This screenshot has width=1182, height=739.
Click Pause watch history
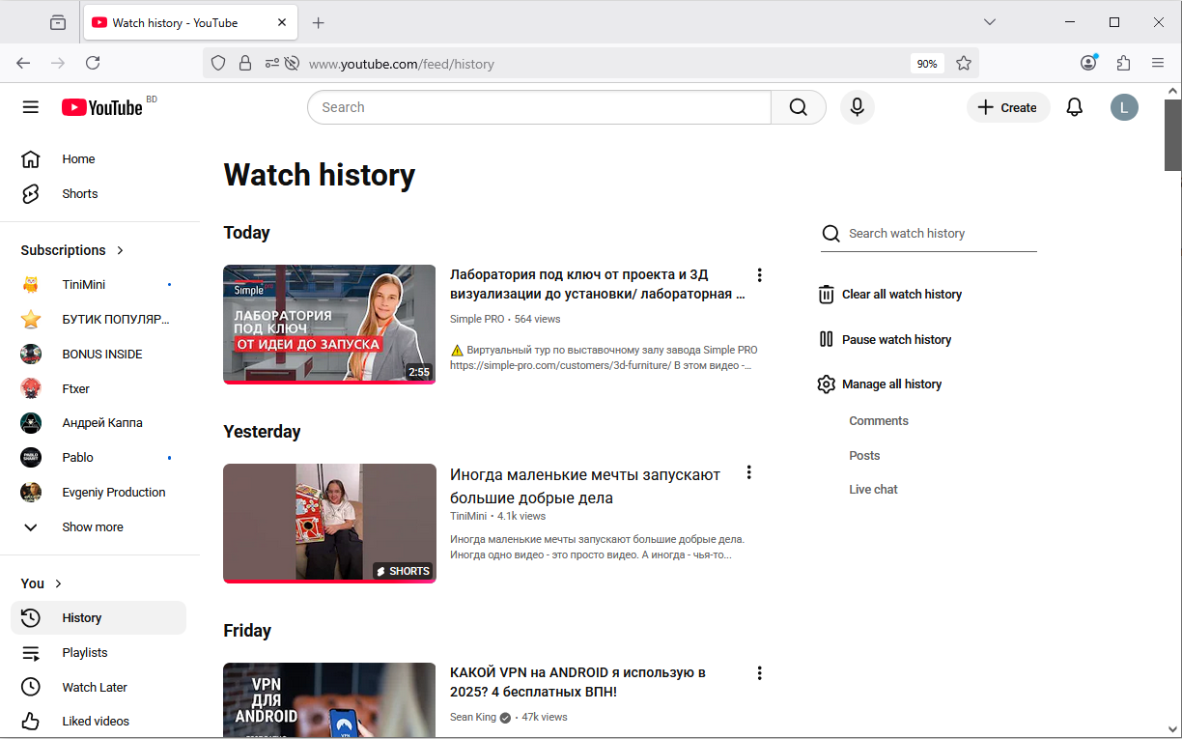[x=885, y=340]
